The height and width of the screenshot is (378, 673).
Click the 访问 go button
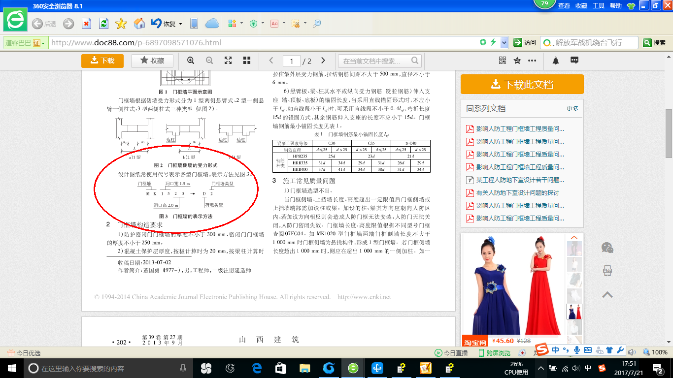coord(525,43)
